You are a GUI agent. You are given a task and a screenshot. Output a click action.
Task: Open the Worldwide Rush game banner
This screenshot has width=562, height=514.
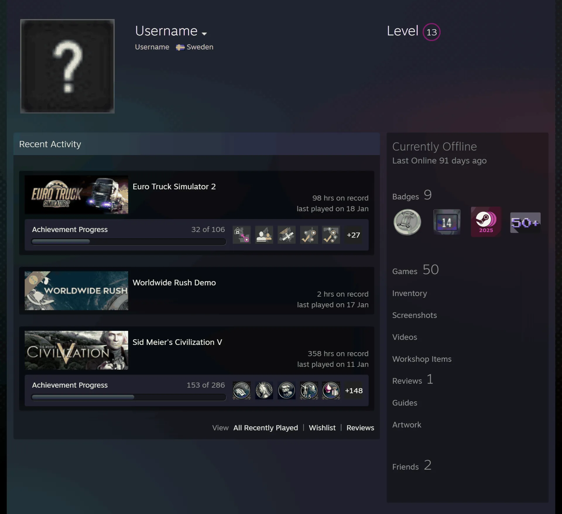pyautogui.click(x=76, y=290)
